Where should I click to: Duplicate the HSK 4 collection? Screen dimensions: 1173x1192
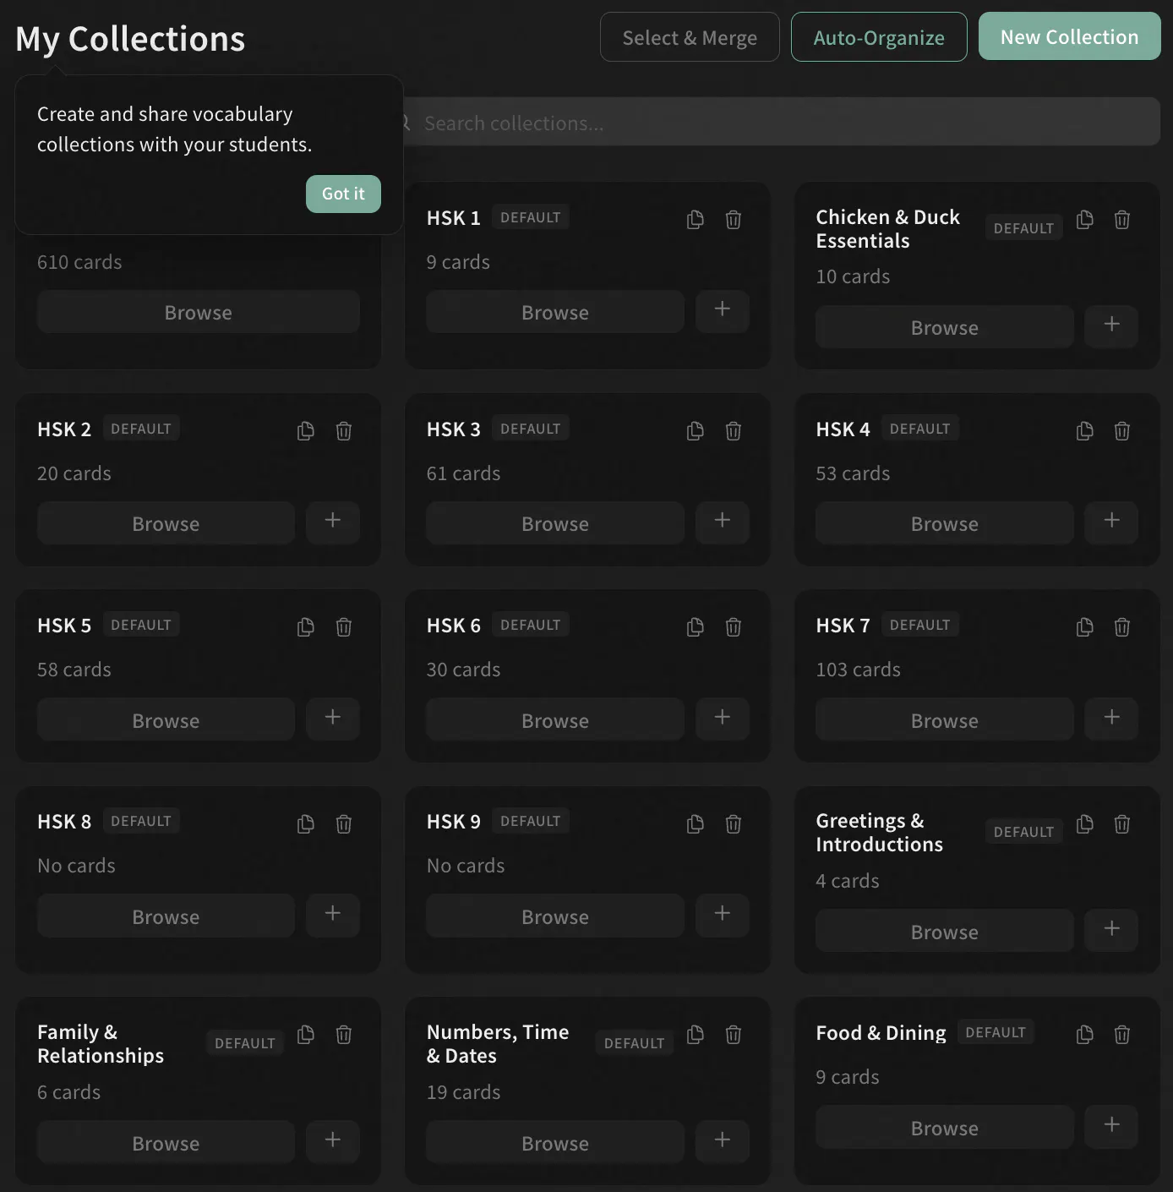pos(1085,431)
